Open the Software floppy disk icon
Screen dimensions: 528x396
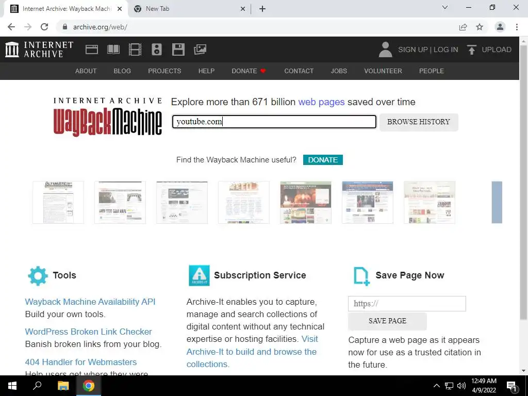click(x=178, y=49)
